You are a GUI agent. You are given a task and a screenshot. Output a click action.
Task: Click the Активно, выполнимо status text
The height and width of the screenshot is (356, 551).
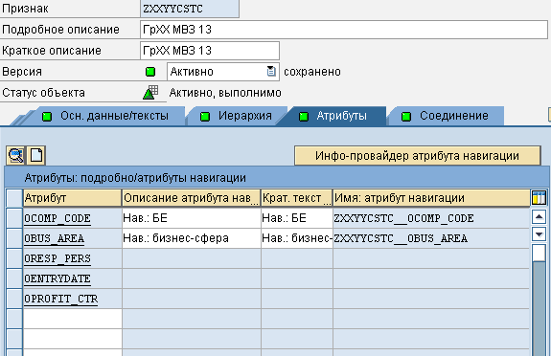[x=225, y=93]
